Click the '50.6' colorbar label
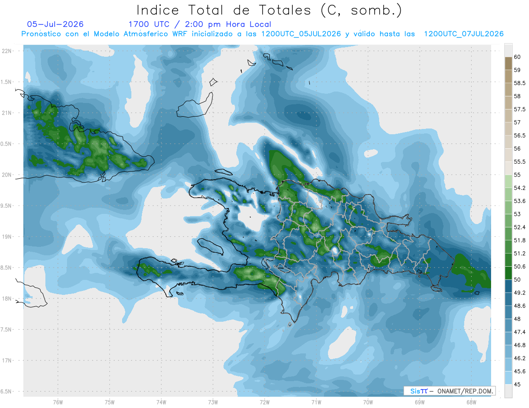 click(x=520, y=266)
